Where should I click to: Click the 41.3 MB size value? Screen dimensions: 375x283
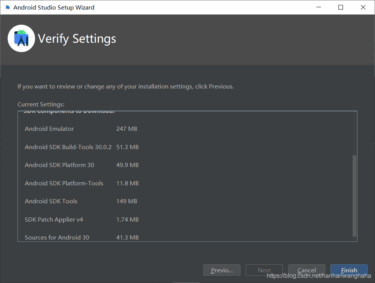click(127, 237)
